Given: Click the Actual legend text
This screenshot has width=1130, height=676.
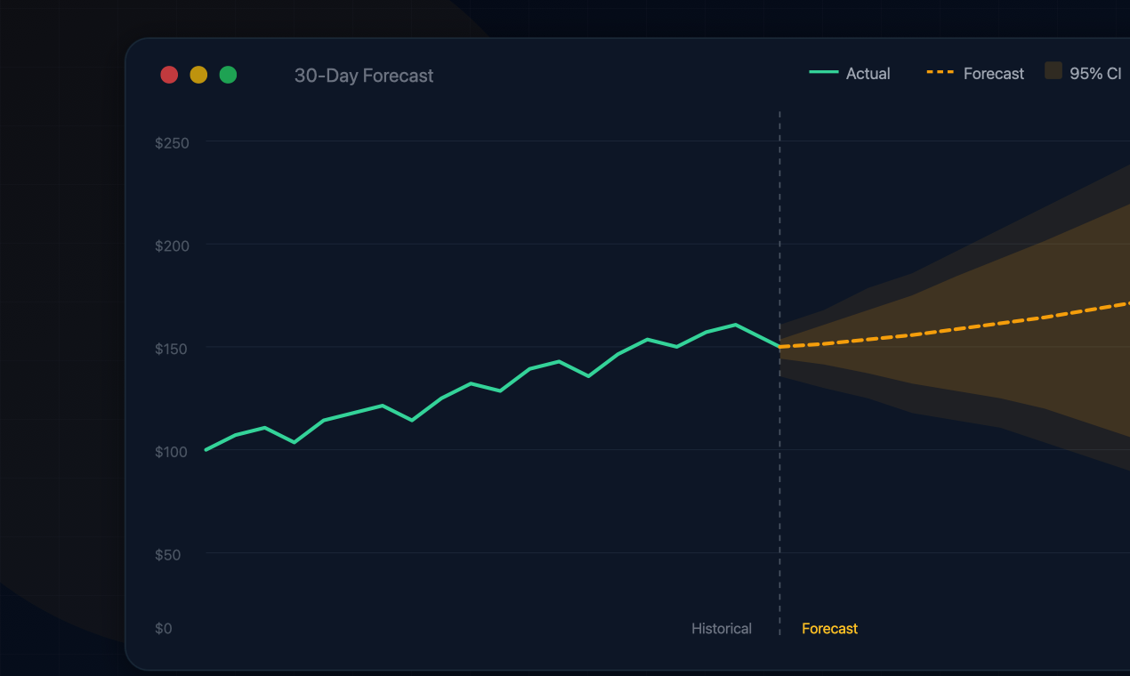Looking at the screenshot, I should tap(868, 74).
